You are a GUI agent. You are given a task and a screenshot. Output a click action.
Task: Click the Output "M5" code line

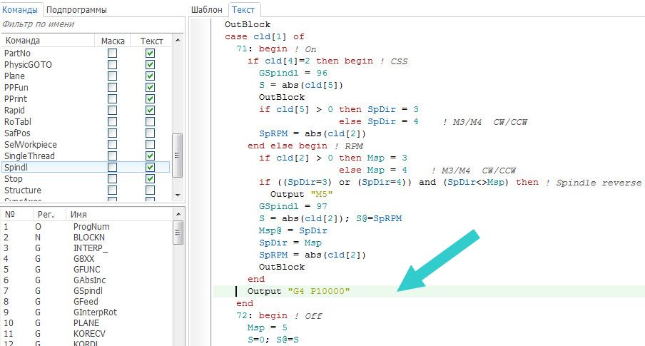pyautogui.click(x=302, y=194)
